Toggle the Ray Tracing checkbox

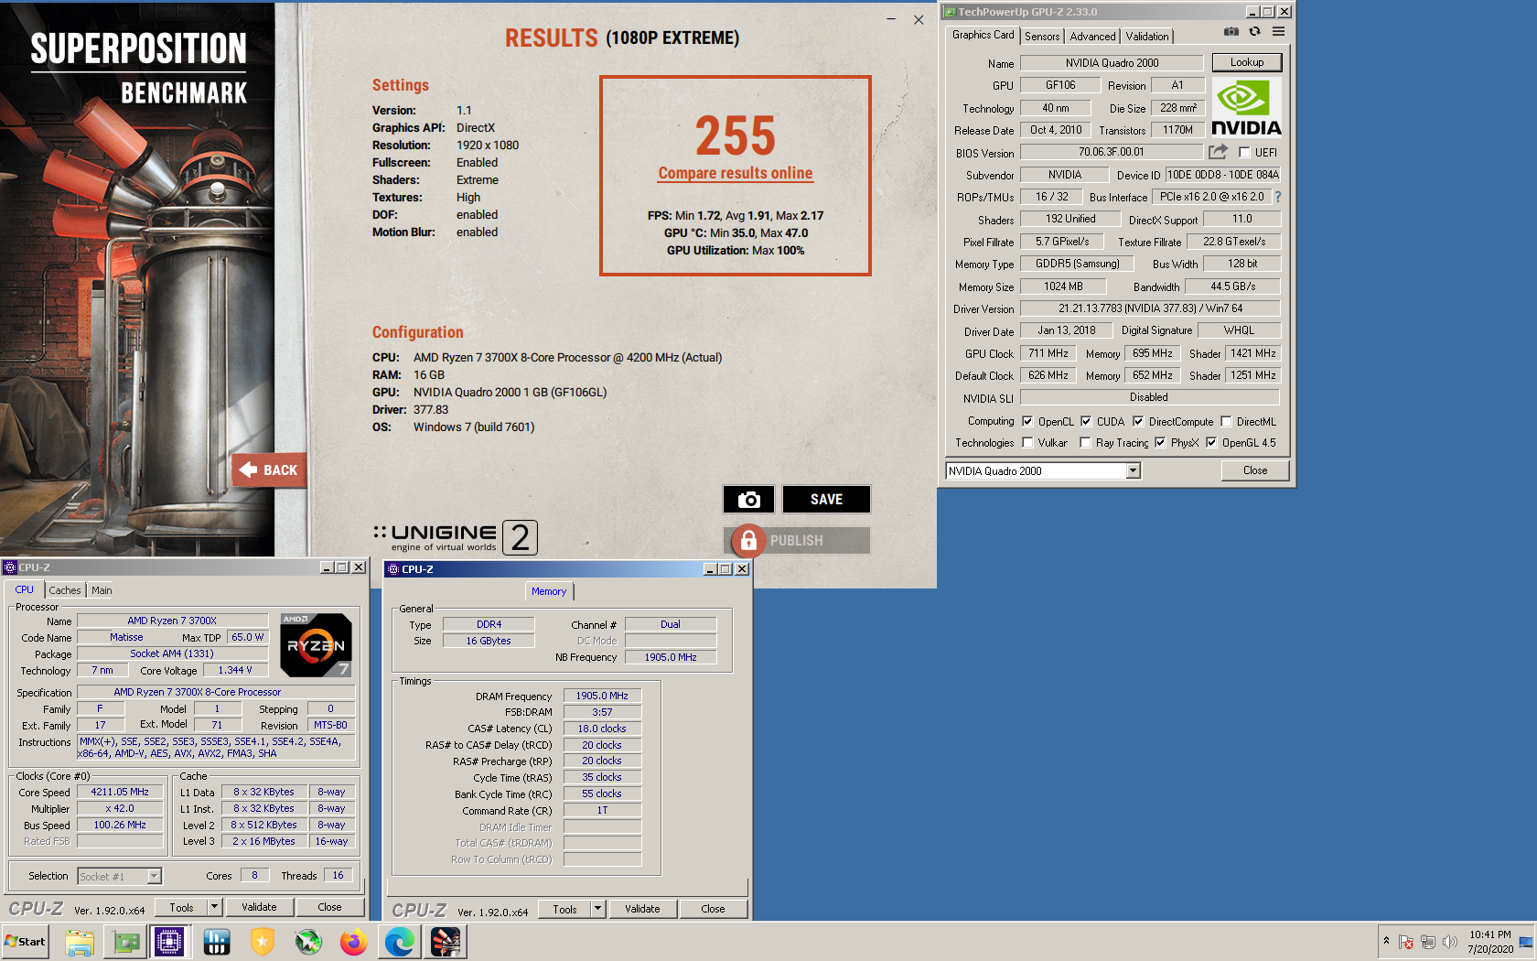(1085, 443)
